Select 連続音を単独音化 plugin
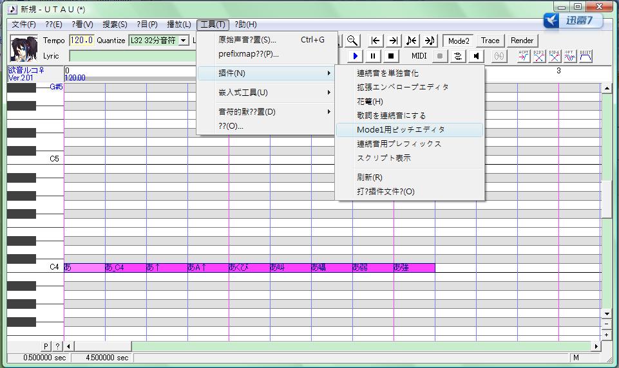619x368 pixels. (x=410, y=73)
